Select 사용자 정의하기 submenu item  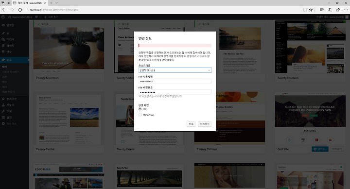click(x=11, y=72)
